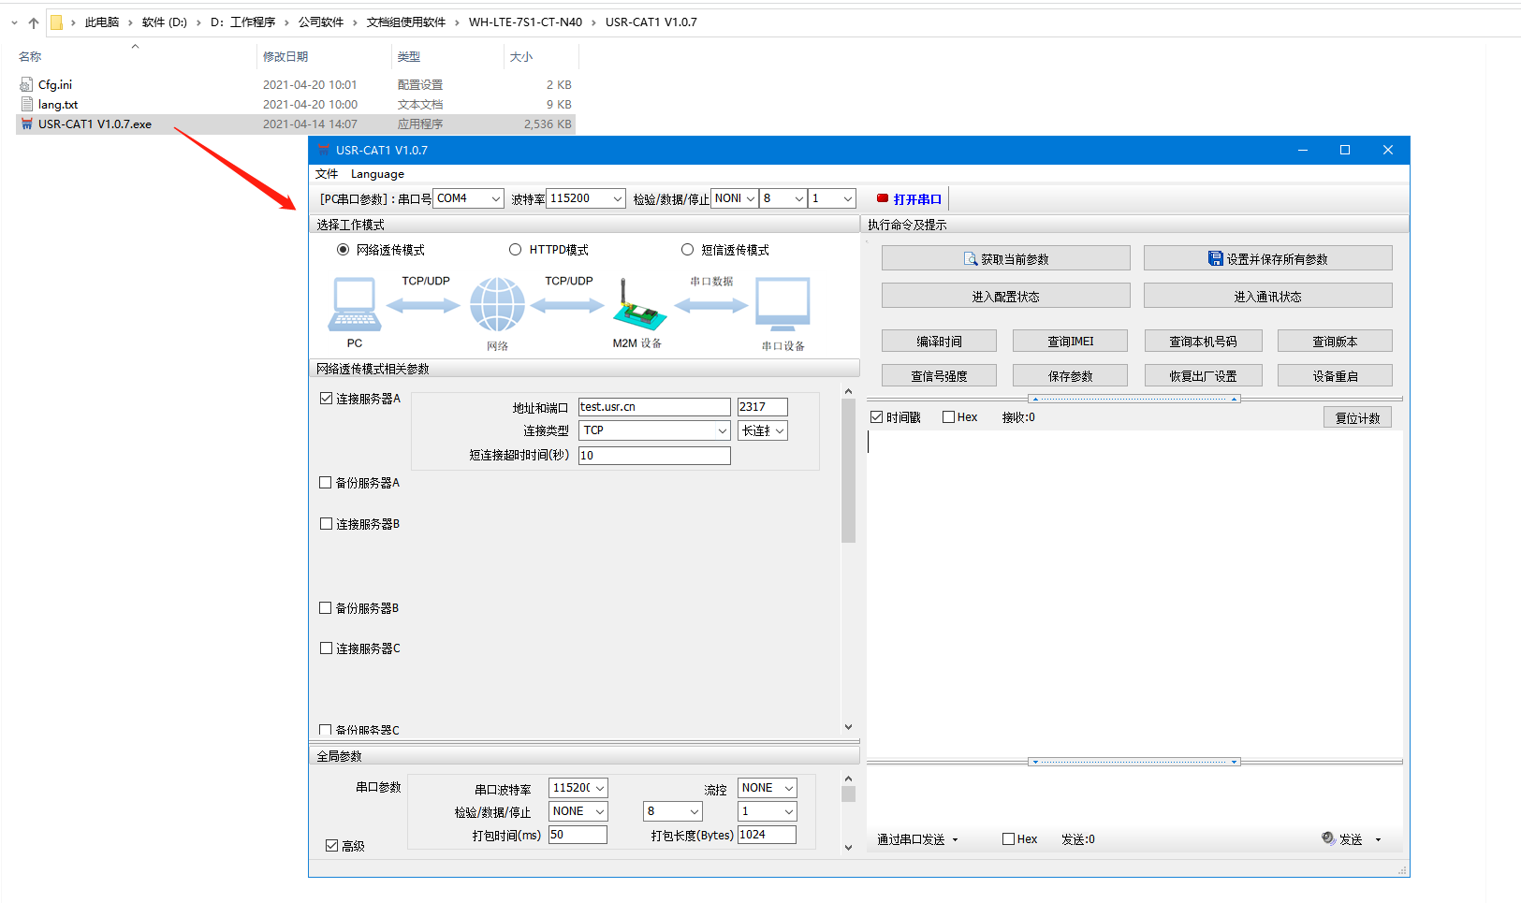Sort files by 大小 column header

pos(521,57)
